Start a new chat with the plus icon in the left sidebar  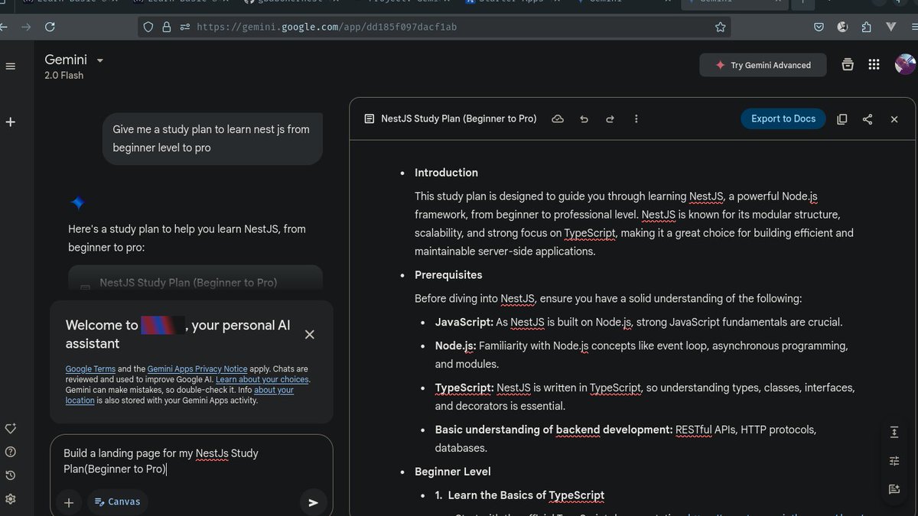11,122
